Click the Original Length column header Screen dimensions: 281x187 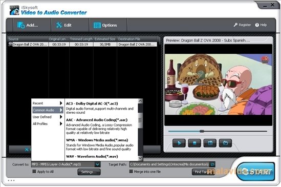(x=59, y=39)
